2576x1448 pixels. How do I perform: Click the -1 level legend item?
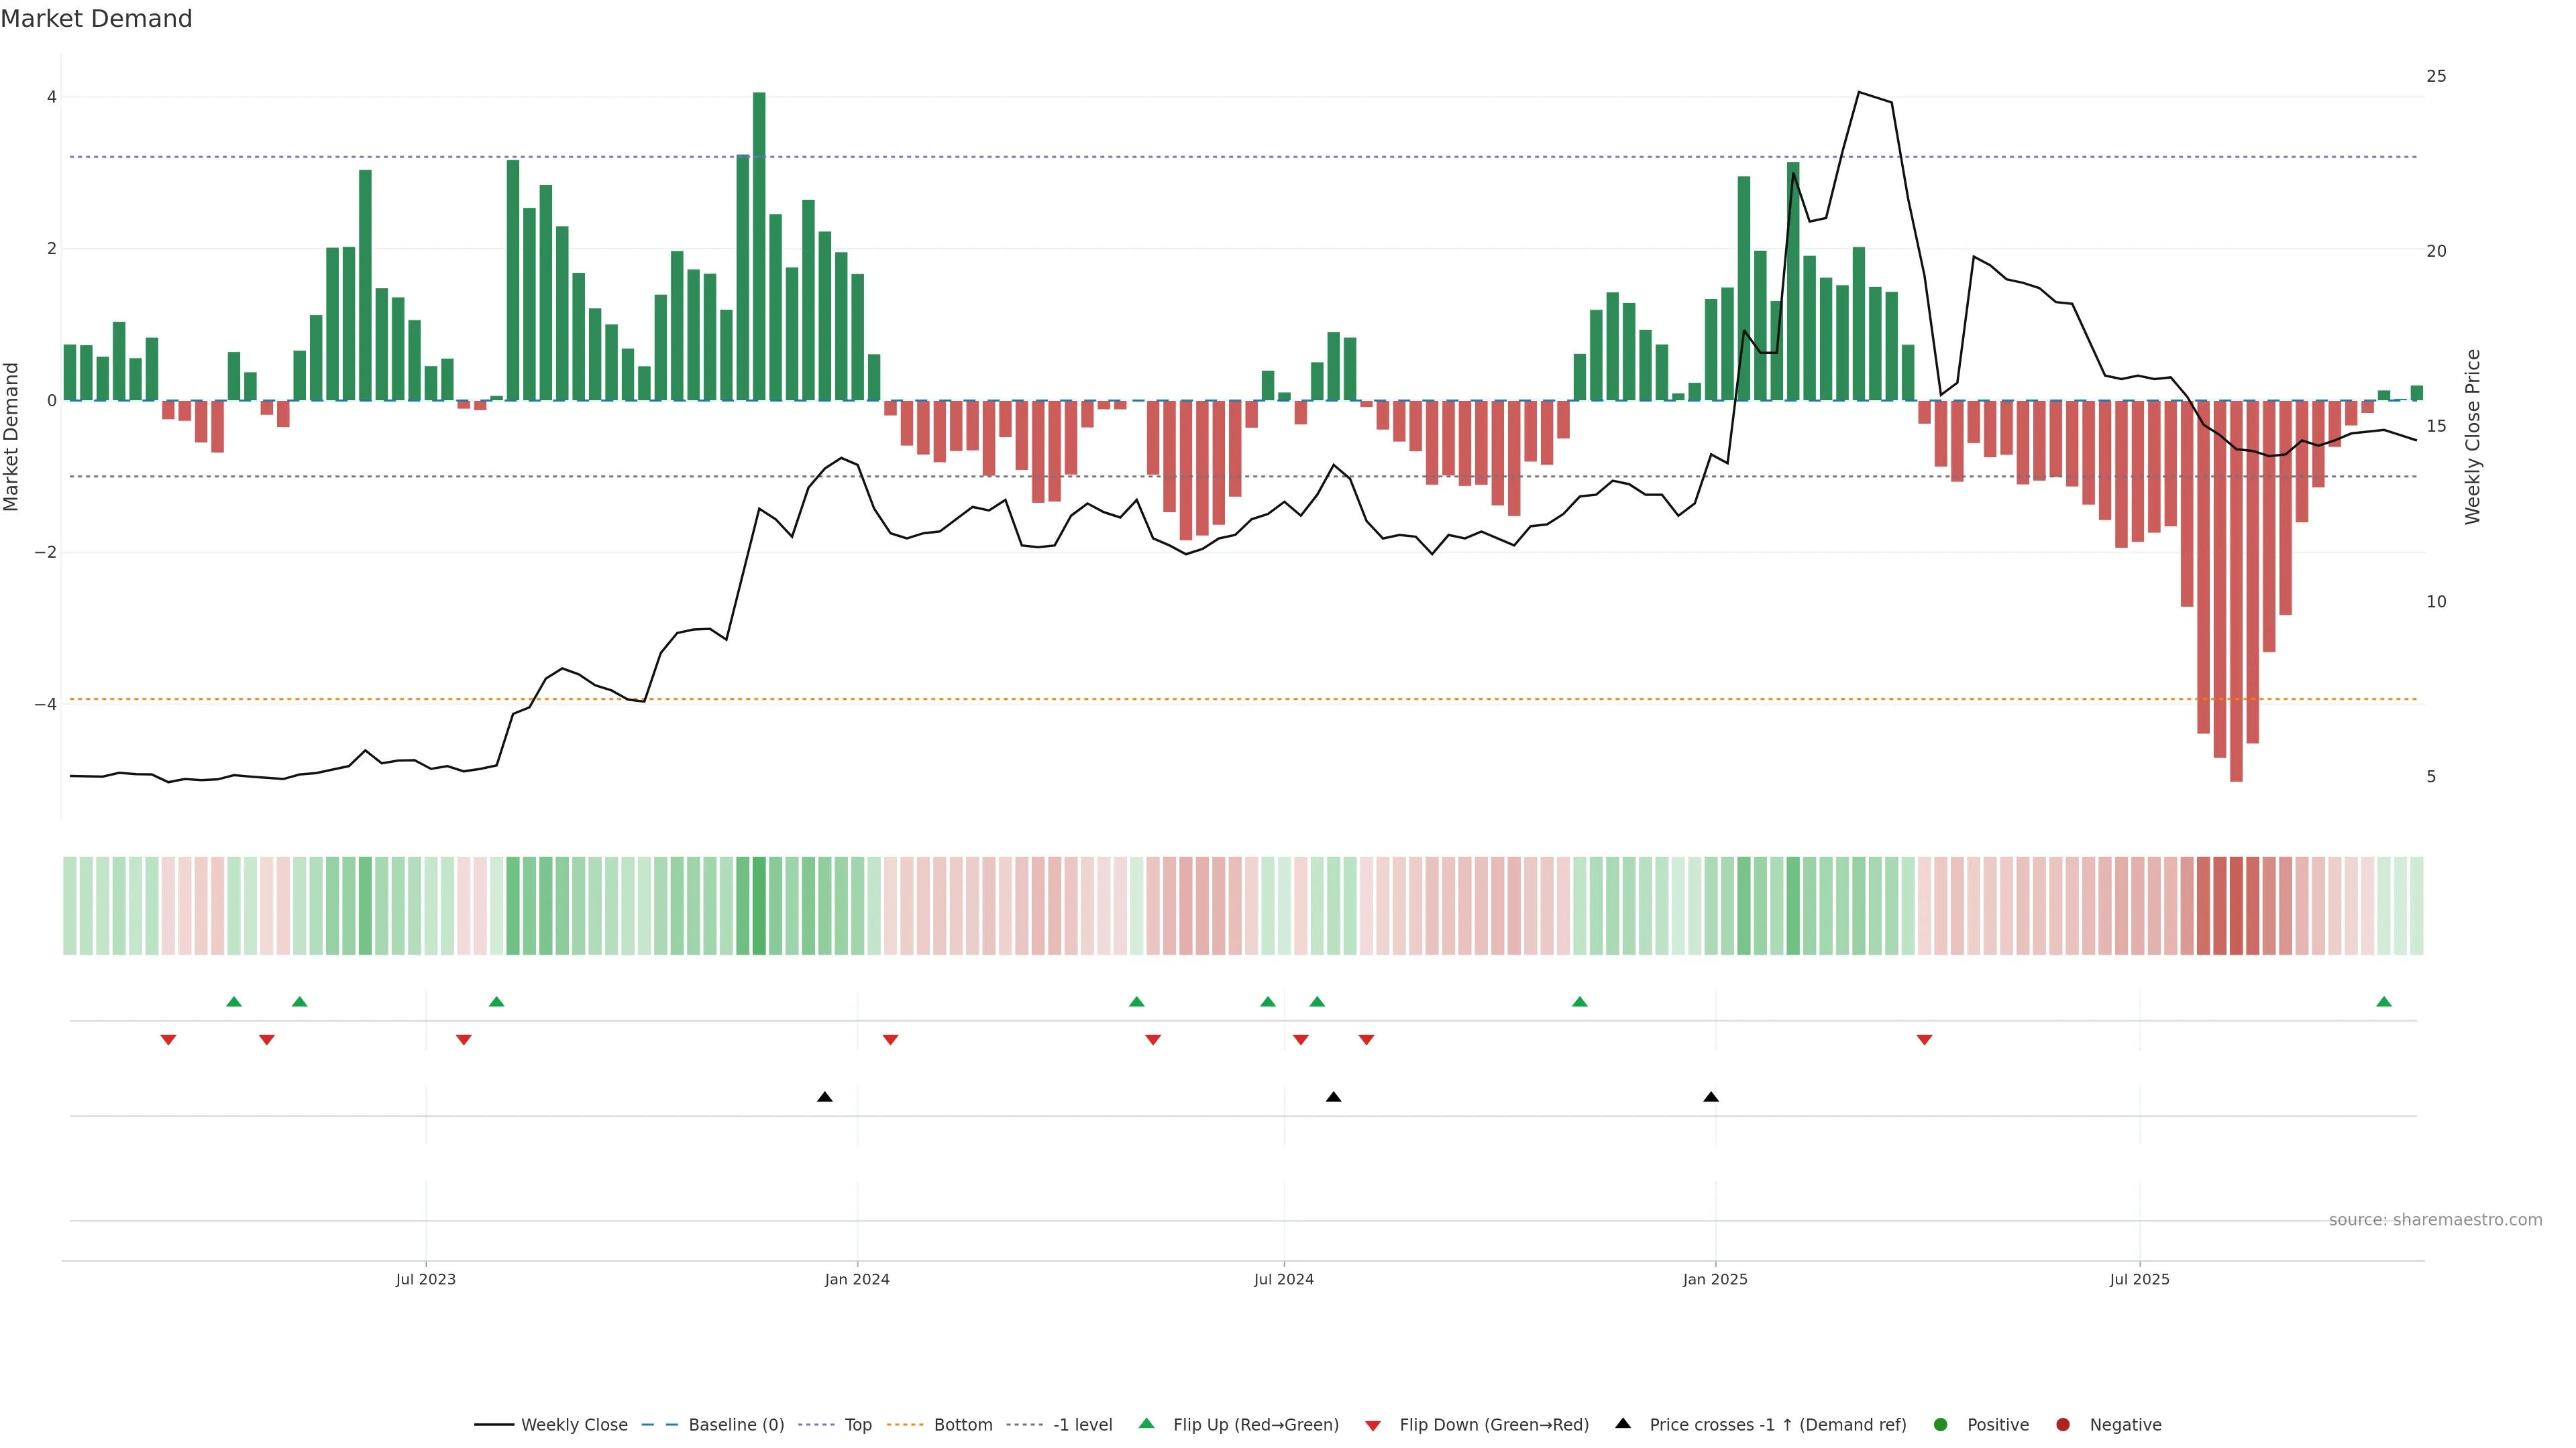1081,1425
